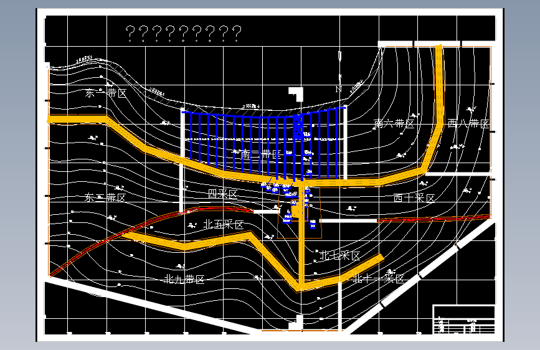This screenshot has width=540, height=350.
Task: Select the 南六带区 zone label
Action: pos(394,123)
